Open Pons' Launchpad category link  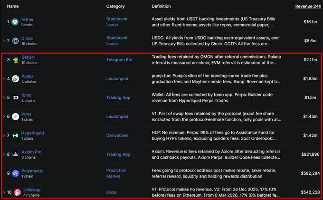[117, 116]
